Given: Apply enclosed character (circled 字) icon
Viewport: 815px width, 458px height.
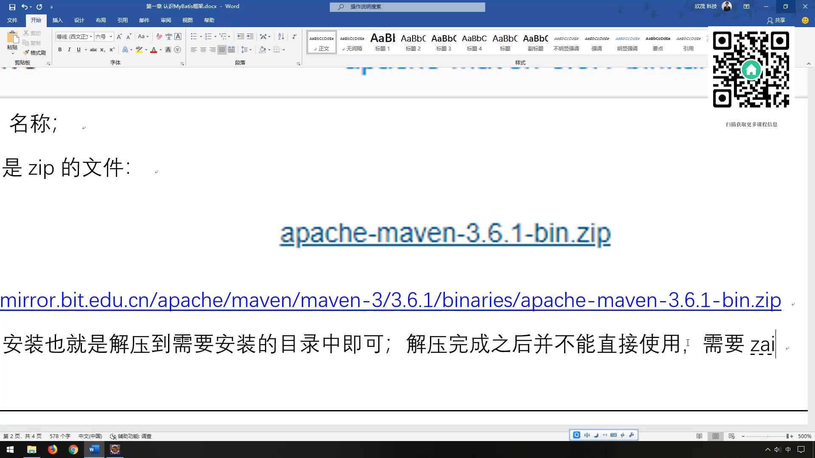Looking at the screenshot, I should coord(177,50).
